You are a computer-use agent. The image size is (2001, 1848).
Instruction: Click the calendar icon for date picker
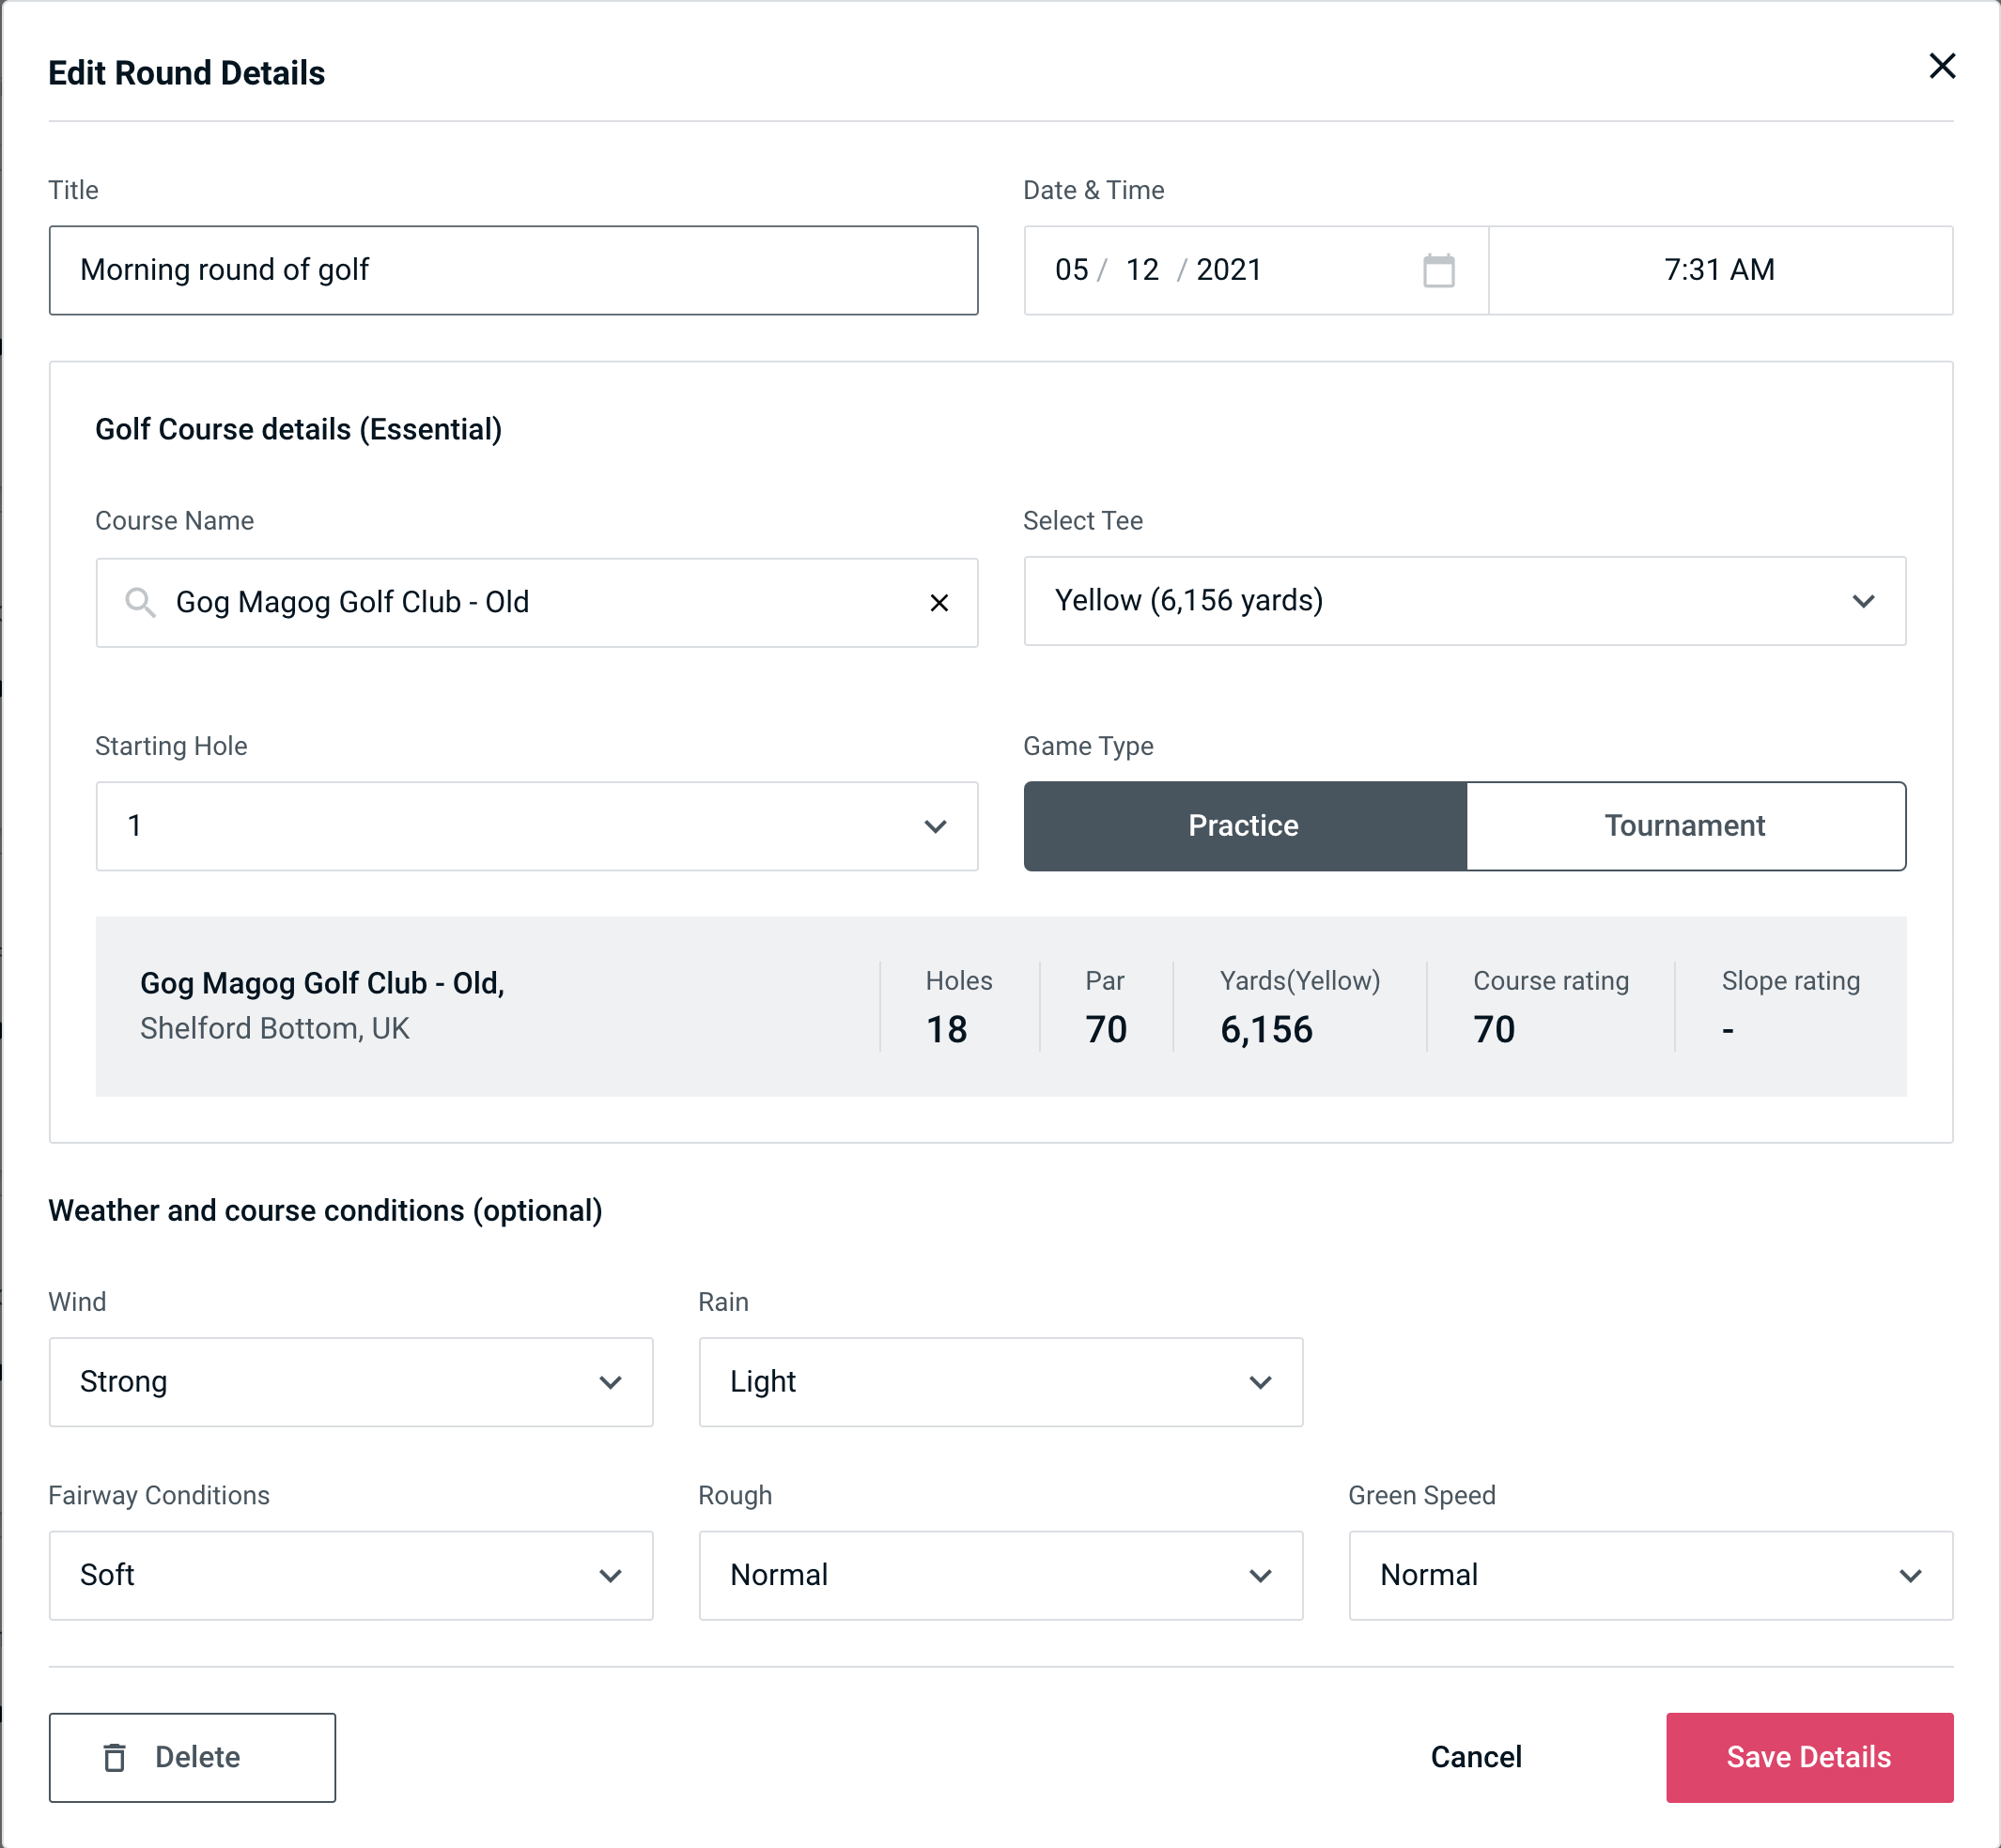click(x=1436, y=270)
